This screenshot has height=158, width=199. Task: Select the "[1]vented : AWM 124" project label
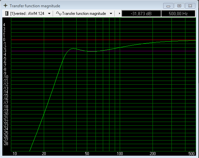pyautogui.click(x=28, y=14)
